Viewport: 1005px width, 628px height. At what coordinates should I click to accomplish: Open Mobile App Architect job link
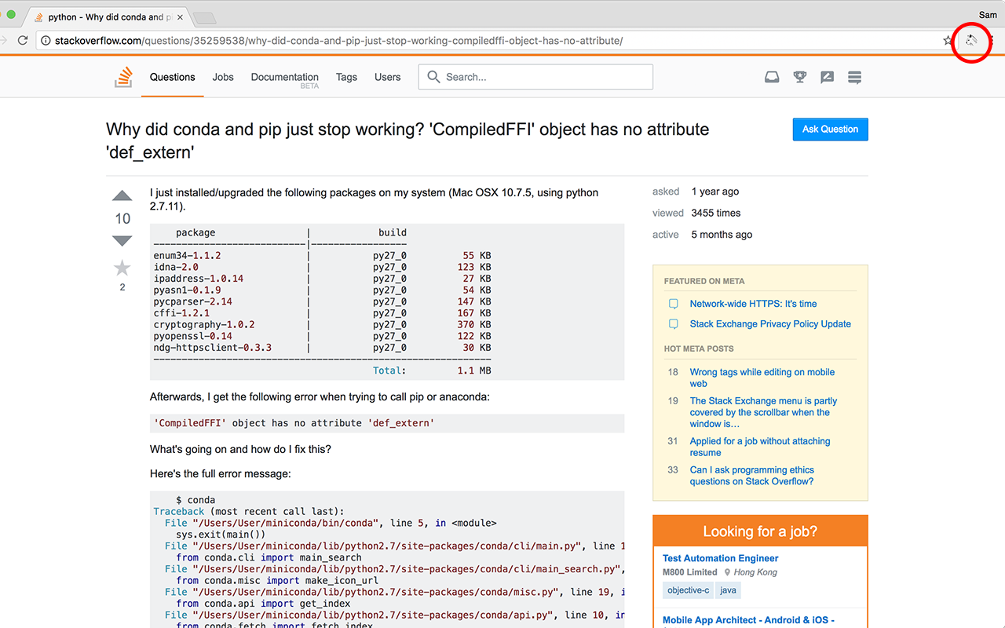point(748,620)
